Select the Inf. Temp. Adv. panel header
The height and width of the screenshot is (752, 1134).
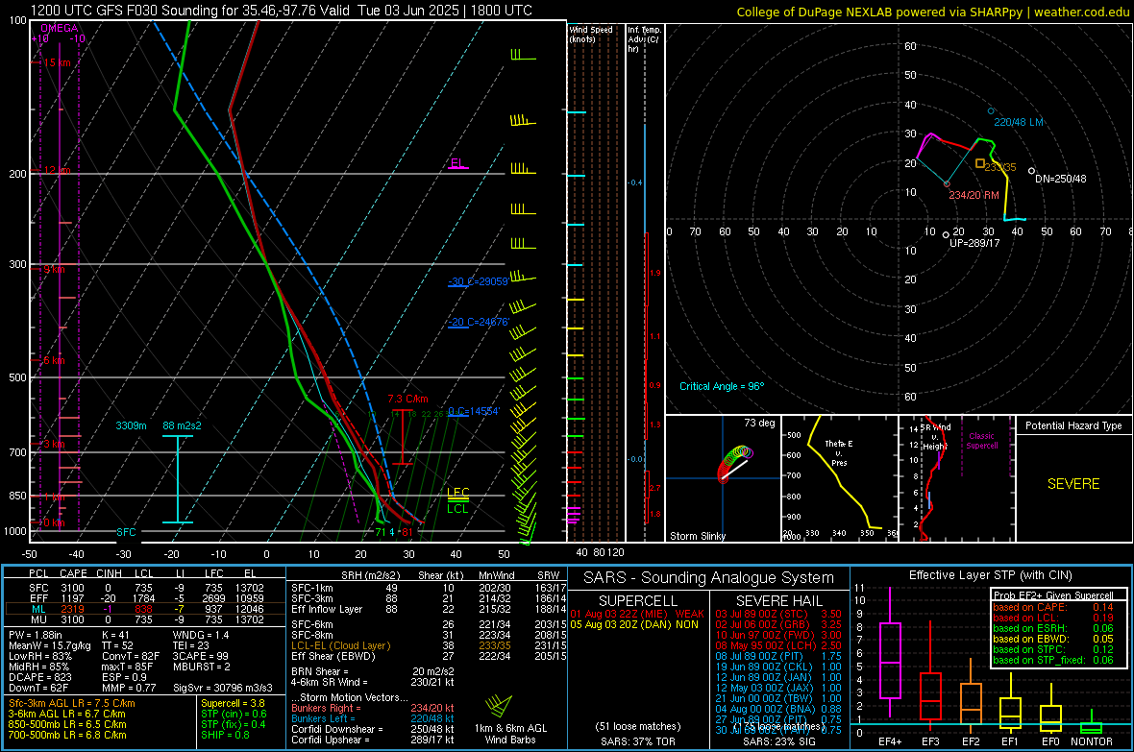click(644, 39)
